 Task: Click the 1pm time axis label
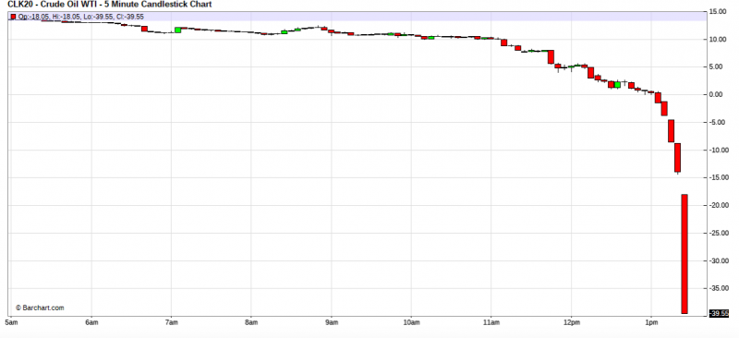[651, 322]
